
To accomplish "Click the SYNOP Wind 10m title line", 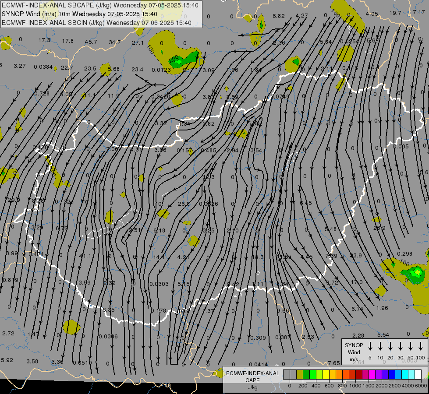I will coord(79,14).
